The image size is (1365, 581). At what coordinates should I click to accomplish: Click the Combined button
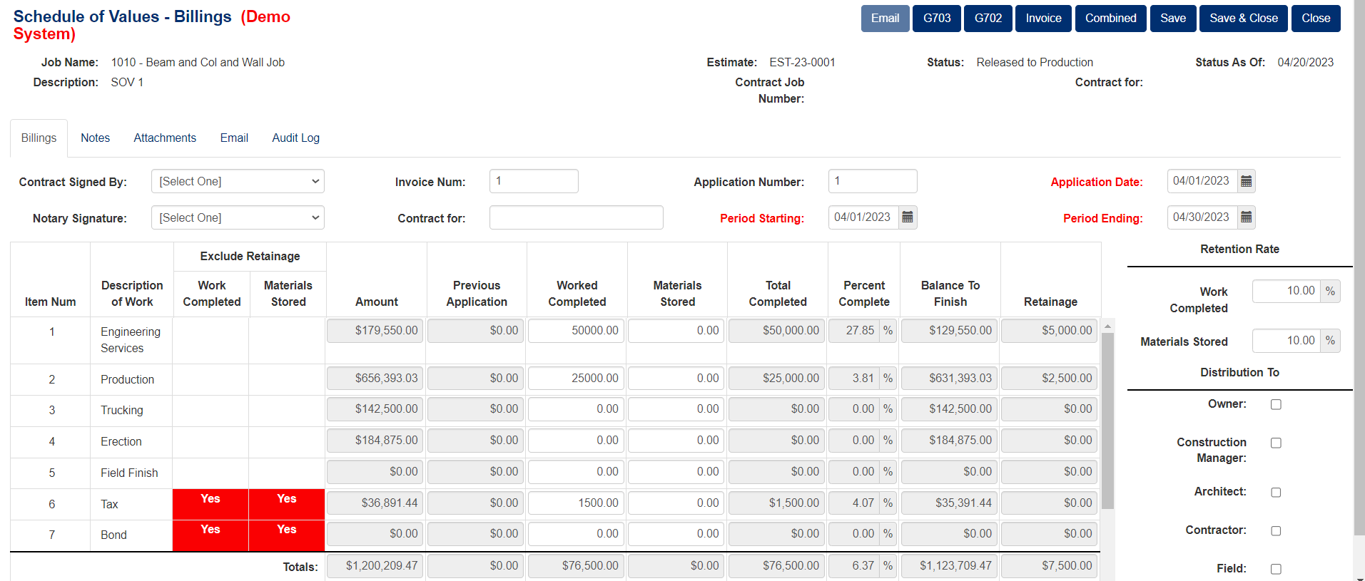click(x=1111, y=19)
